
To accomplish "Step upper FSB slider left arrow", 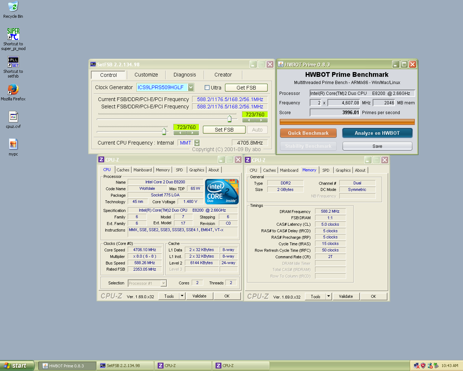I will click(x=249, y=120).
